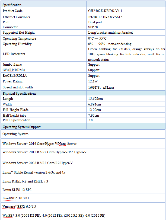
Task: Select the 15.608cm length value
Action: coord(95,99)
